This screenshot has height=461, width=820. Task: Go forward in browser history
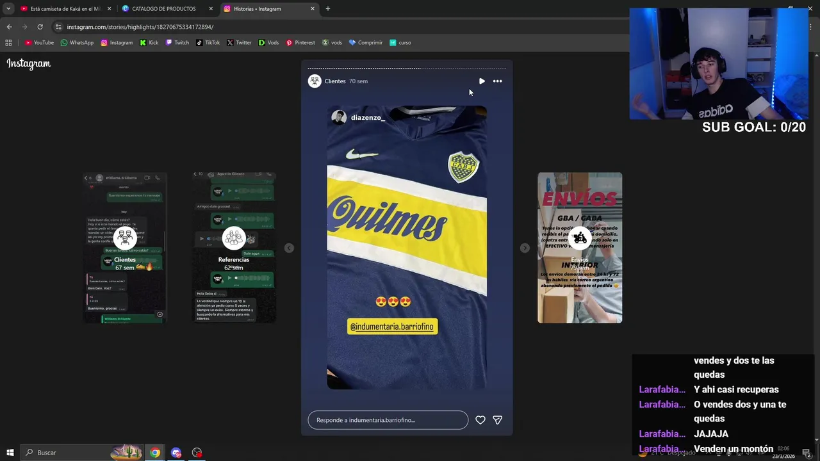(24, 27)
